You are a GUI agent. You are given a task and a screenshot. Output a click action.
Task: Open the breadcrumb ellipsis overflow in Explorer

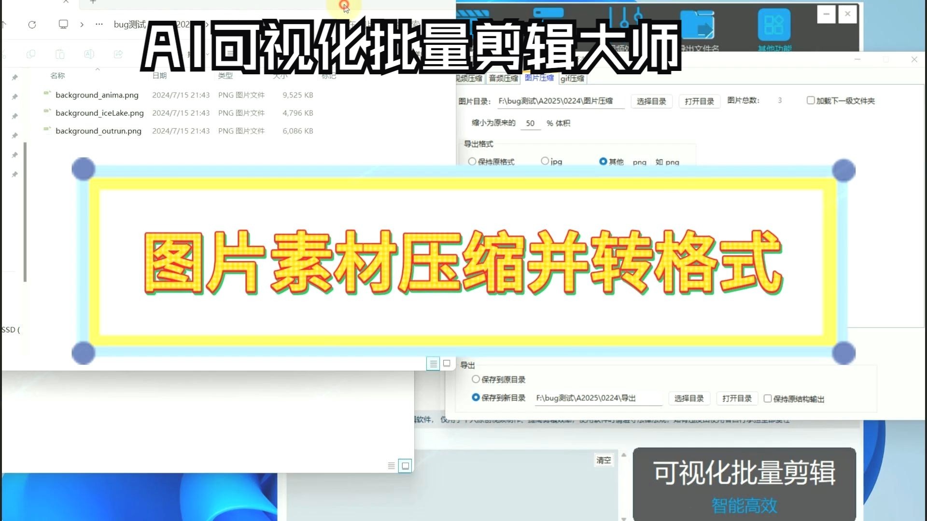(99, 24)
